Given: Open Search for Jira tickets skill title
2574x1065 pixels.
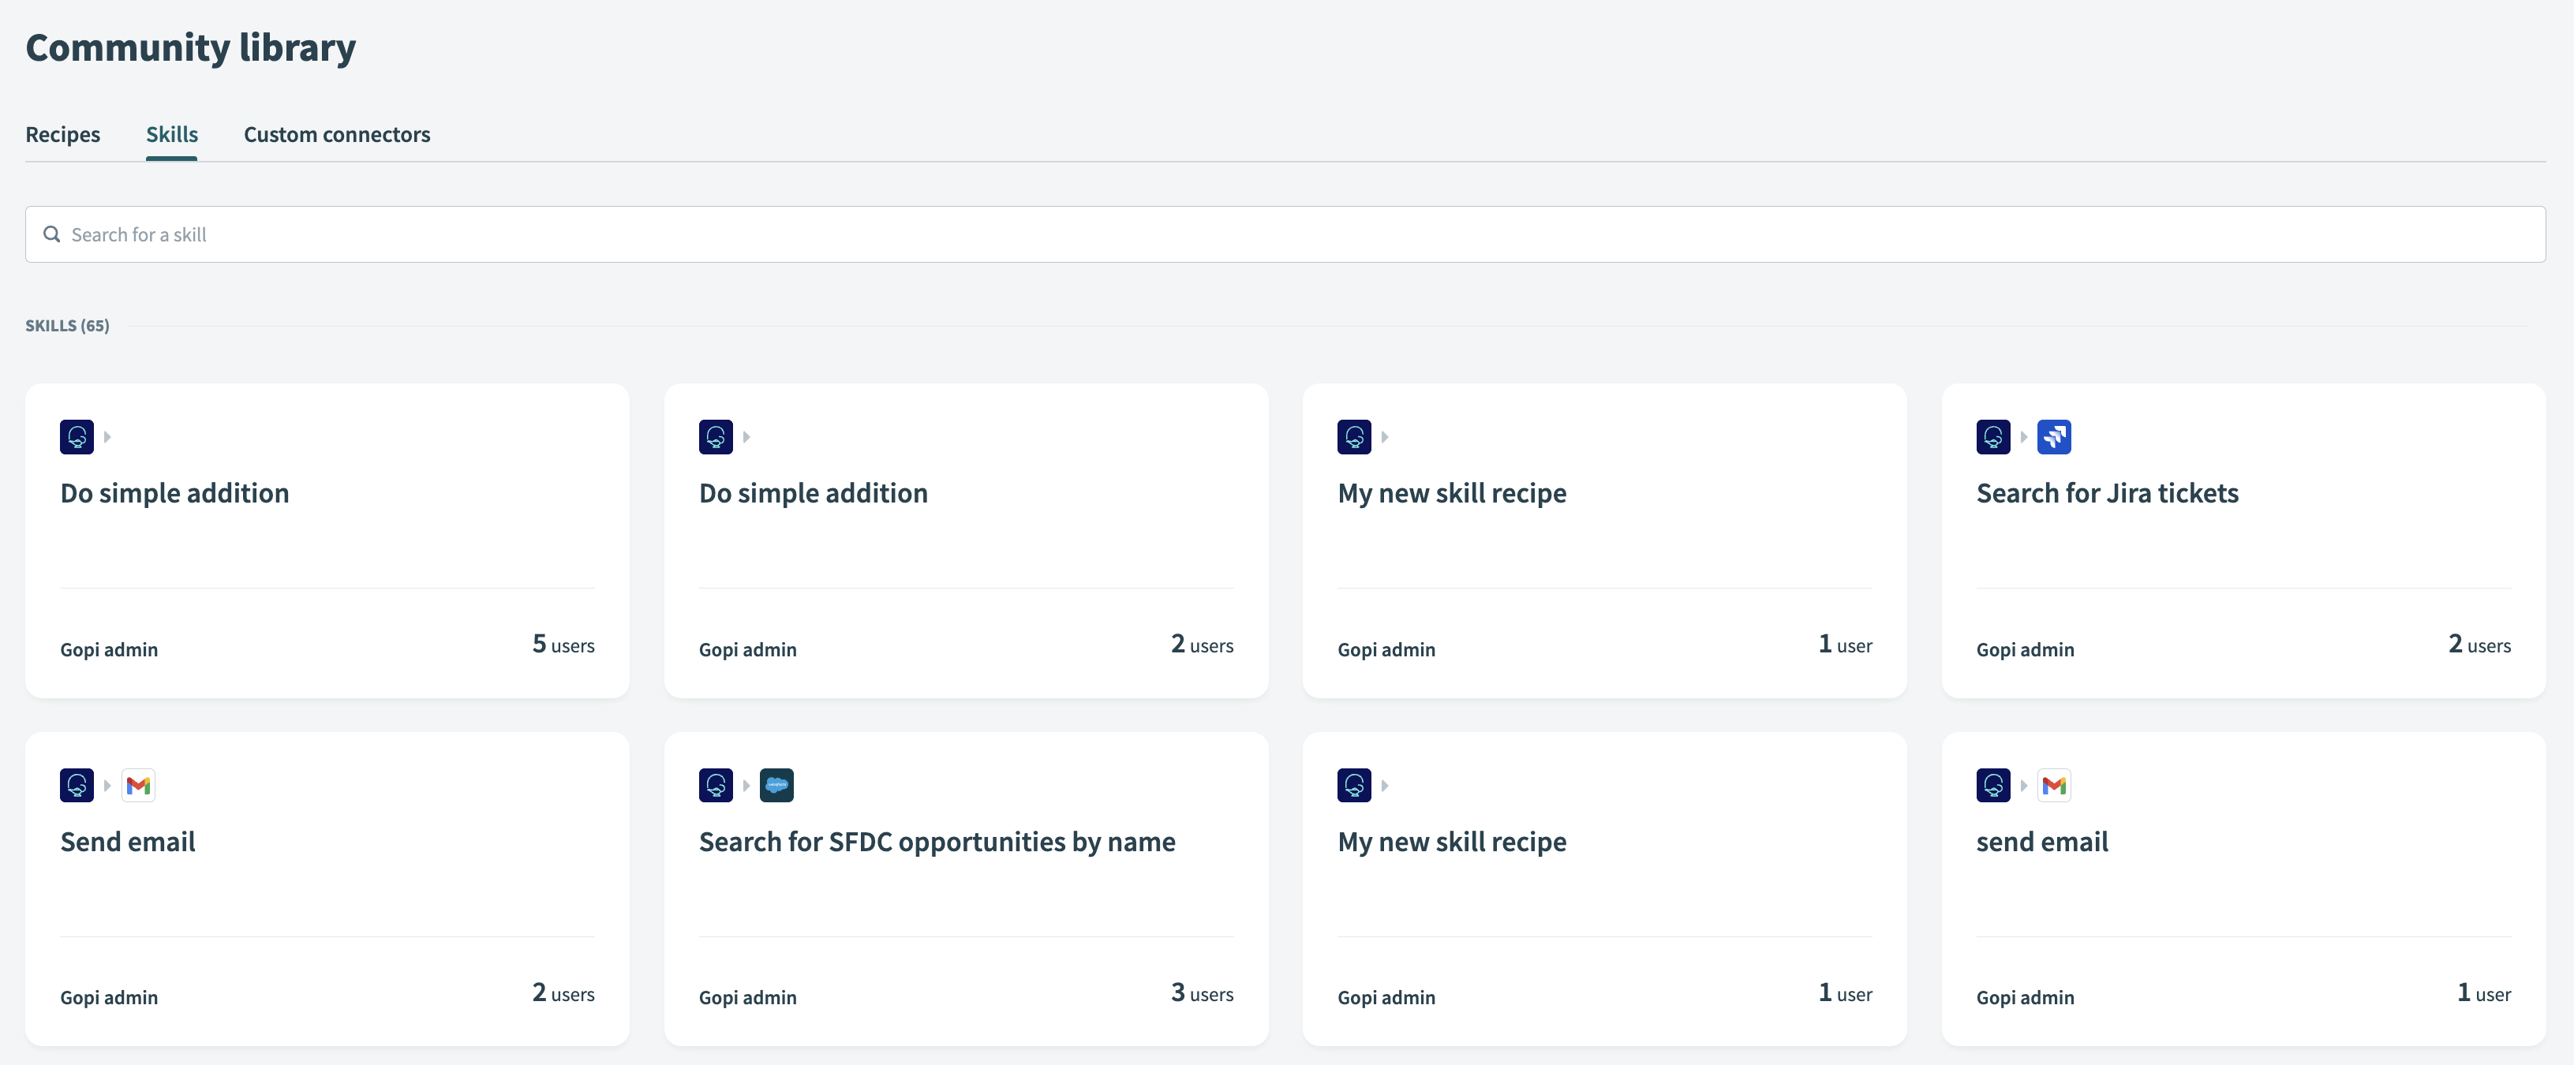Looking at the screenshot, I should tap(2106, 494).
